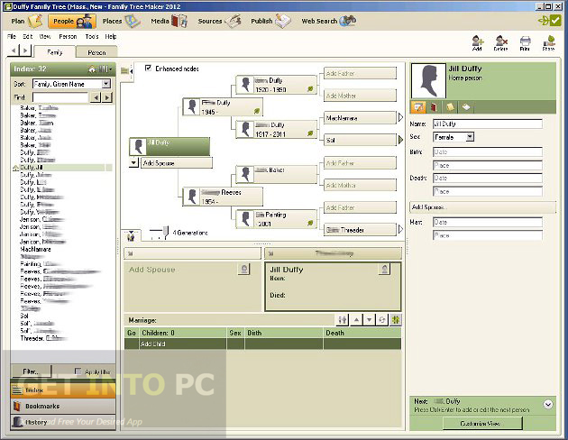Viewport: 568px width, 440px height.
Task: Find next match arrow in Index
Action: click(x=107, y=97)
